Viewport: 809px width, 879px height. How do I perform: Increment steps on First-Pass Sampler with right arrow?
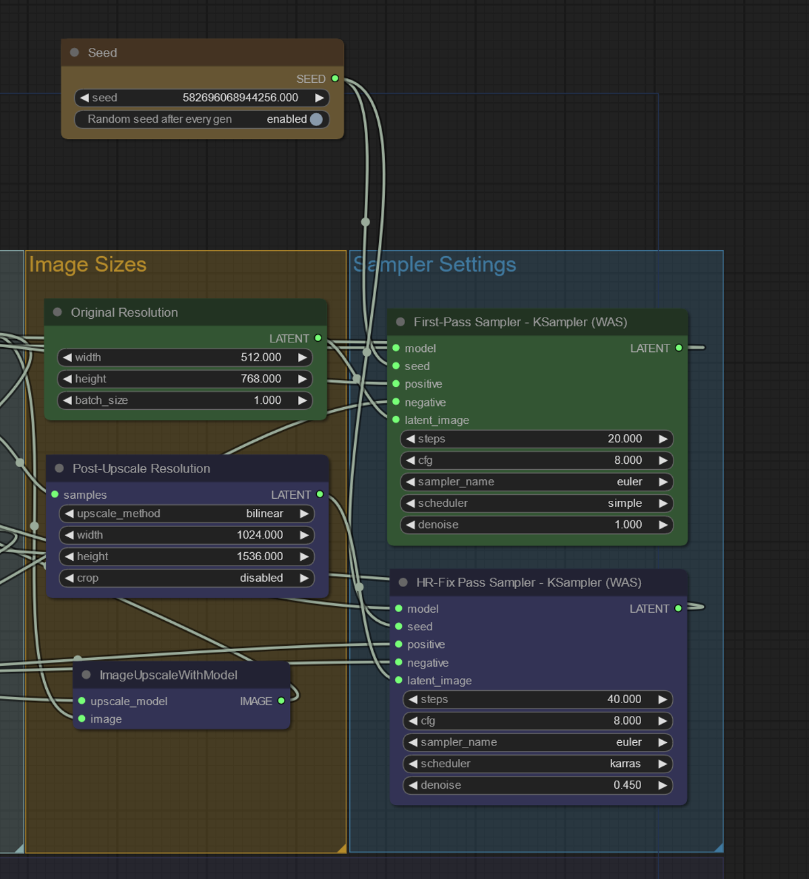click(661, 439)
